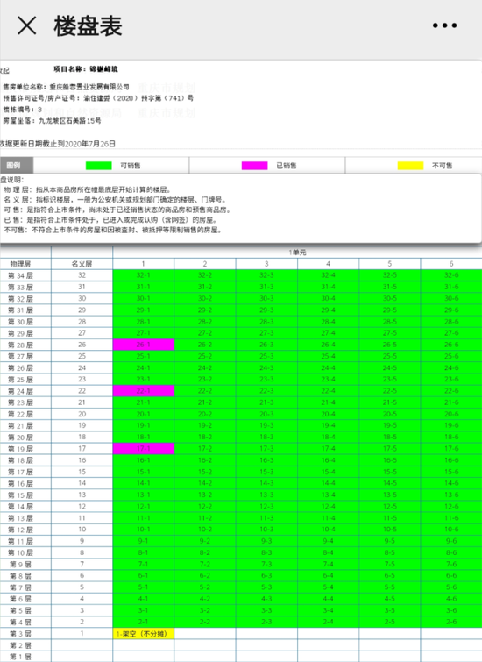Select unit 26-2

click(x=205, y=345)
